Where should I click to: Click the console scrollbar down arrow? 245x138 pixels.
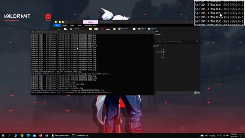155,94
